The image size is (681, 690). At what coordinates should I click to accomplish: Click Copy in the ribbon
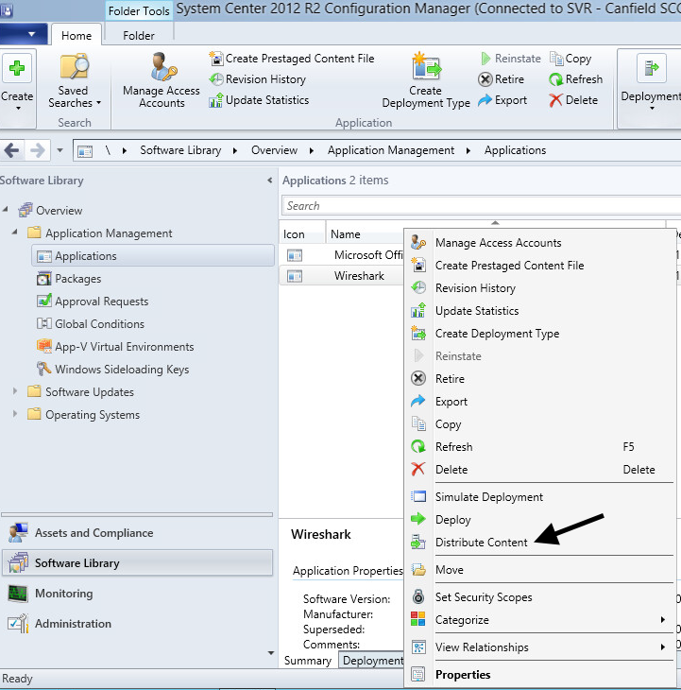(570, 59)
